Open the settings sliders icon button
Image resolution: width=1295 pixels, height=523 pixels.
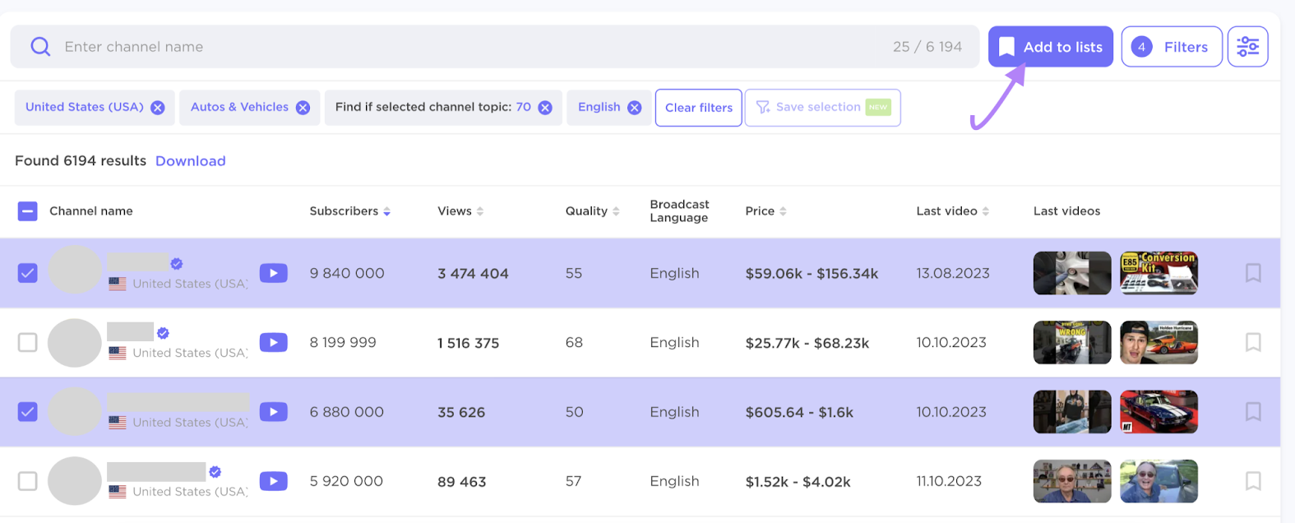pyautogui.click(x=1247, y=47)
